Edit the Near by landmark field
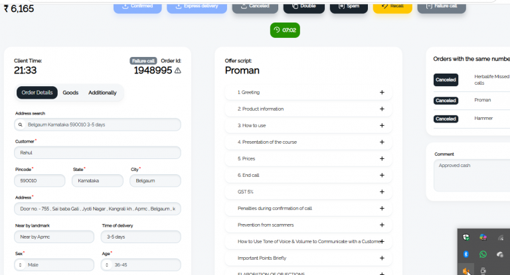 click(x=54, y=237)
